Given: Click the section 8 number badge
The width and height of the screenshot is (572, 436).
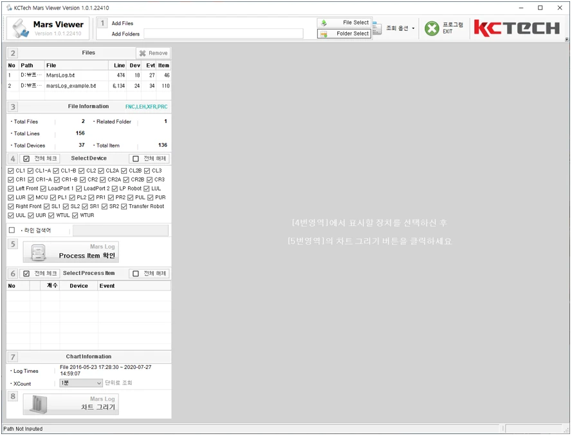Looking at the screenshot, I should pyautogui.click(x=13, y=396).
